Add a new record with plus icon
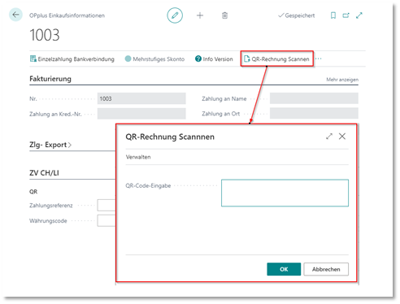 (x=200, y=15)
